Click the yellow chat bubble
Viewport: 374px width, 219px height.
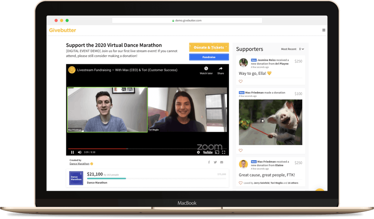319,190
